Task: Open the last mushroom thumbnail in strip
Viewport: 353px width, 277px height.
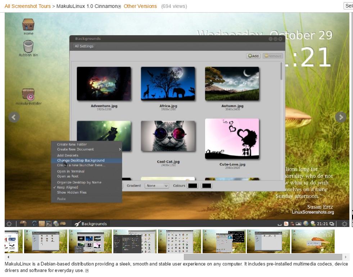Action: [313, 241]
